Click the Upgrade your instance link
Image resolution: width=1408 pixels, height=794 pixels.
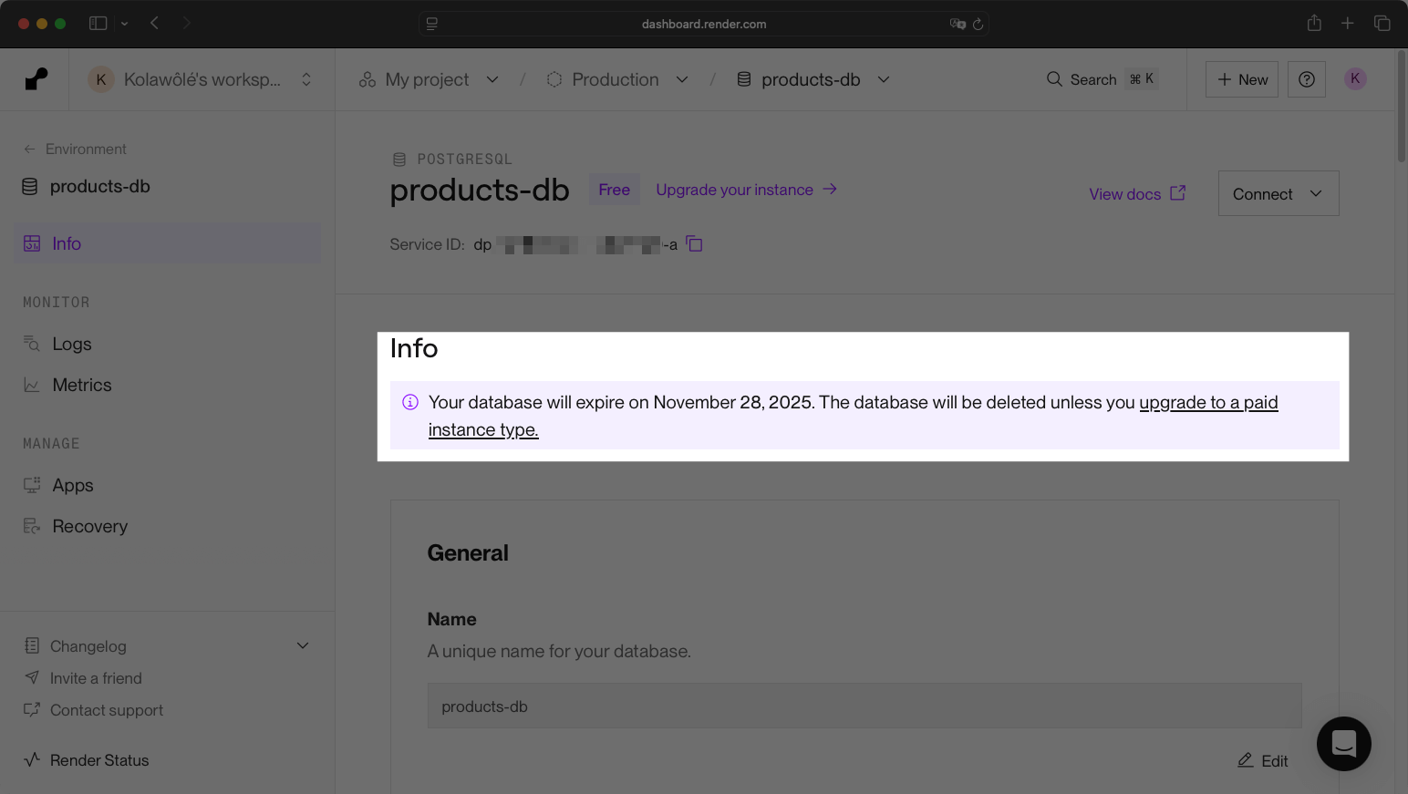(x=734, y=189)
